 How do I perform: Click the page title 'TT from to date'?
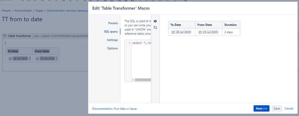22,19
